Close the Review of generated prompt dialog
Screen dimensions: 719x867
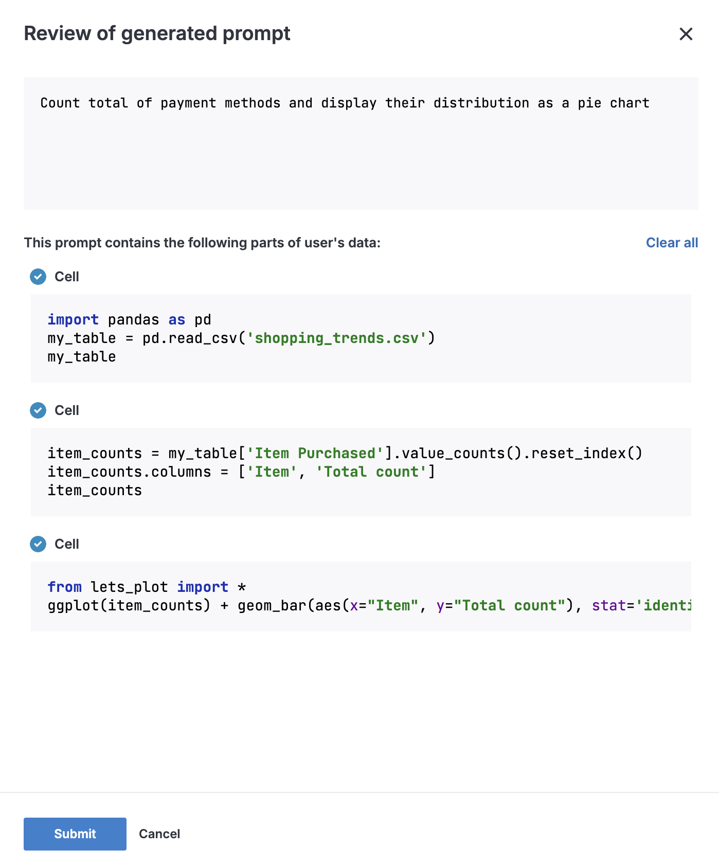coord(686,34)
